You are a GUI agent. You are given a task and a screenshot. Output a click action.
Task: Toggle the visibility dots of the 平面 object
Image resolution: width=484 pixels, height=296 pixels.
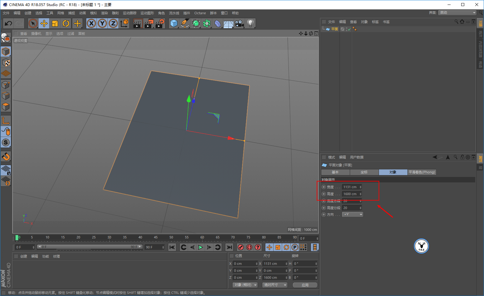tap(347, 29)
